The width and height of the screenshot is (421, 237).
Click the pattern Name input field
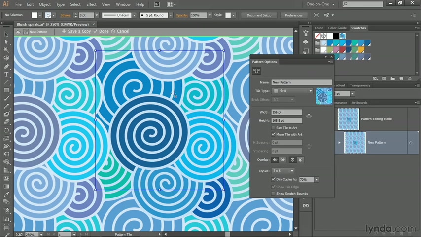coord(301,82)
